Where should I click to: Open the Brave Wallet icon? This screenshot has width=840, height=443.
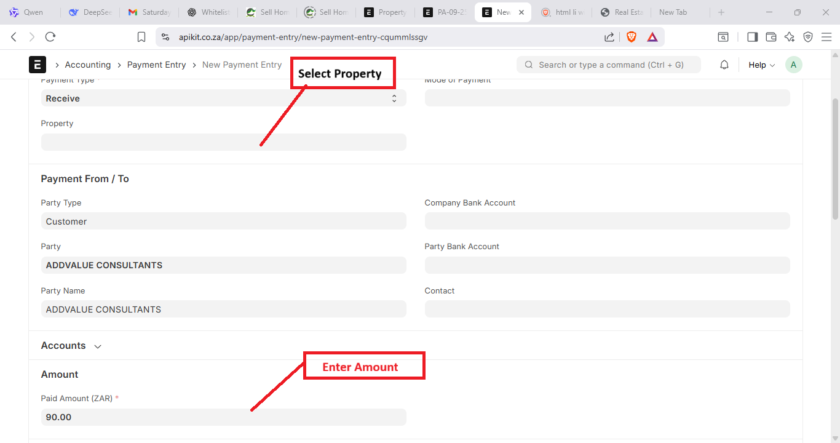click(771, 37)
